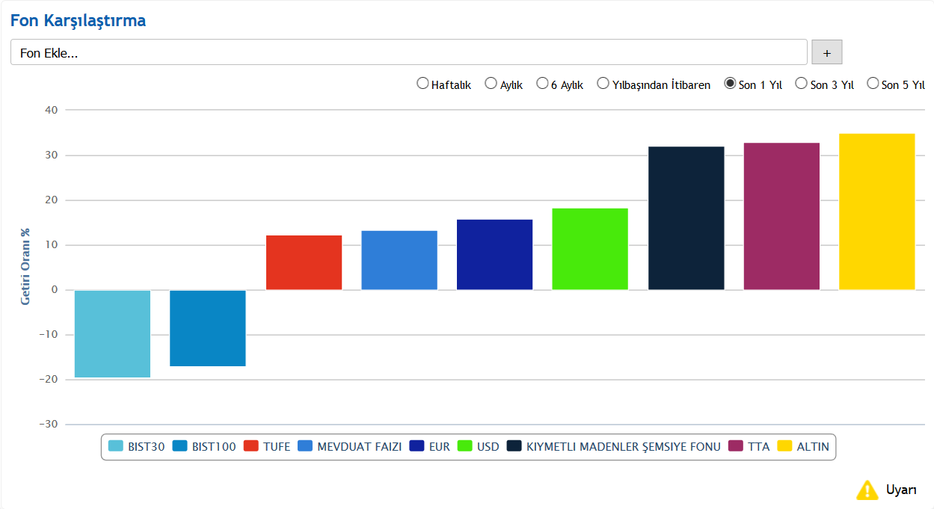Image resolution: width=934 pixels, height=509 pixels.
Task: Click MEVDUAT FAIZI legend swatch
Action: tap(305, 446)
